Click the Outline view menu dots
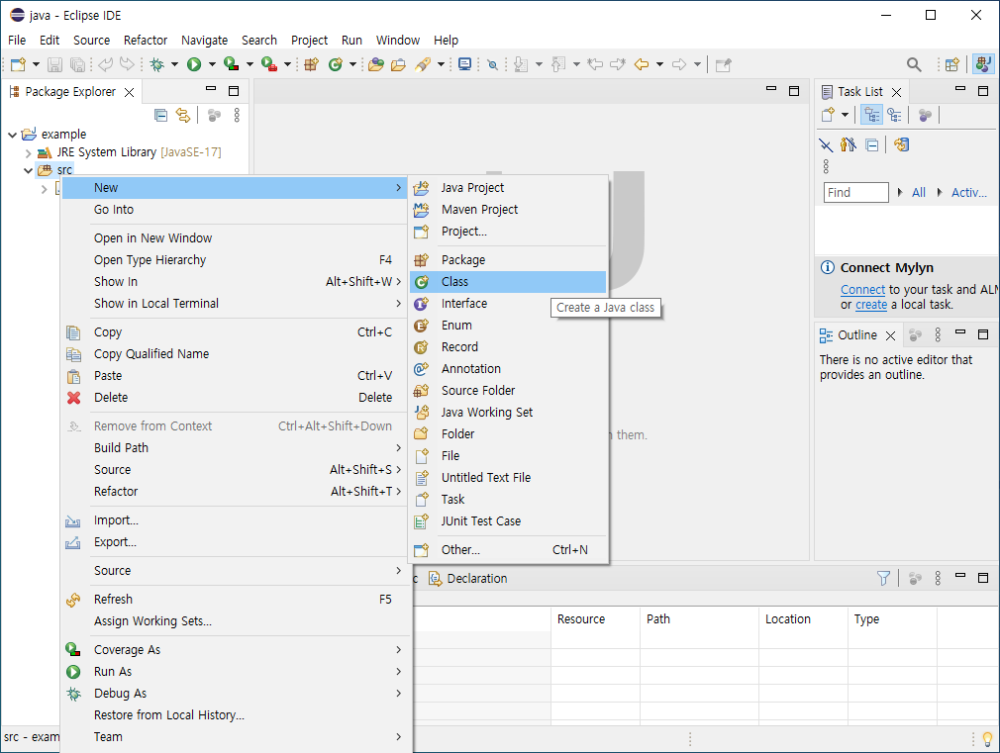 (938, 334)
